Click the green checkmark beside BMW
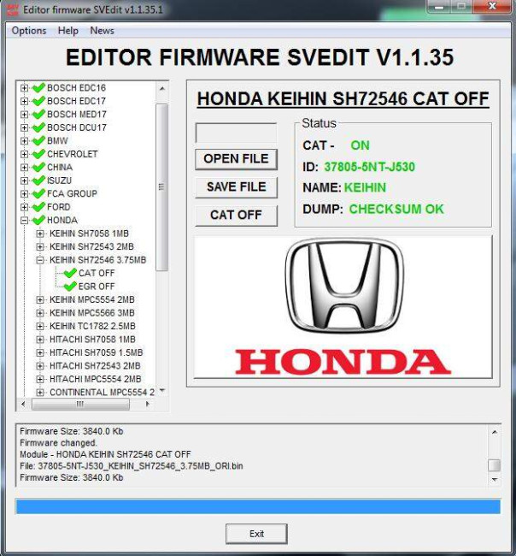The width and height of the screenshot is (516, 556). pos(38,140)
